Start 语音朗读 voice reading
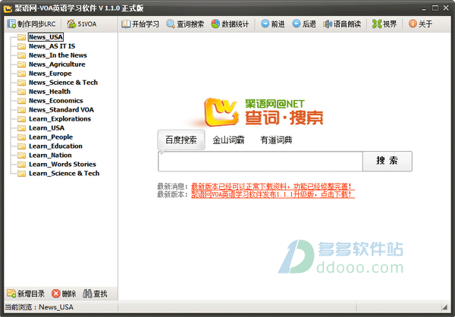Image resolution: width=455 pixels, height=317 pixels. pyautogui.click(x=342, y=24)
